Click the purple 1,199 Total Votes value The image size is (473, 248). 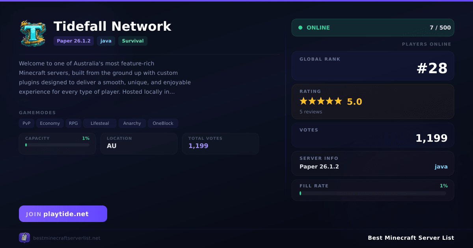pos(198,146)
